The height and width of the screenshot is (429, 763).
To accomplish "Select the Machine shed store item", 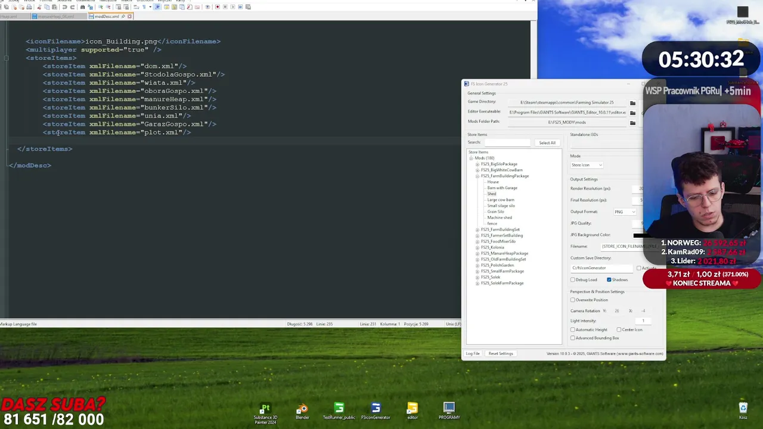I will point(500,217).
